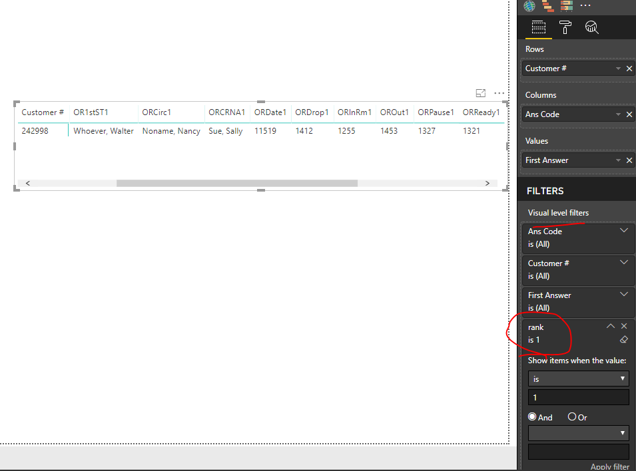Expand the Ans Code filter card
Screen dimensions: 636x471
click(x=624, y=231)
